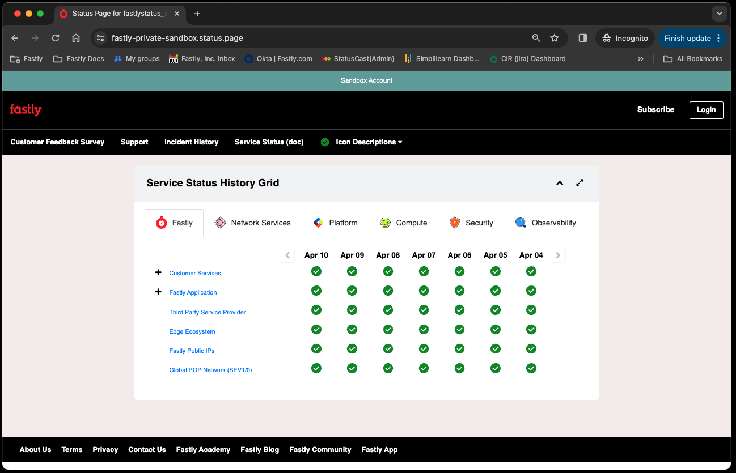Click Global POP Network status icon for Apr 04
Viewport: 736px width, 473px height.
[x=531, y=368]
